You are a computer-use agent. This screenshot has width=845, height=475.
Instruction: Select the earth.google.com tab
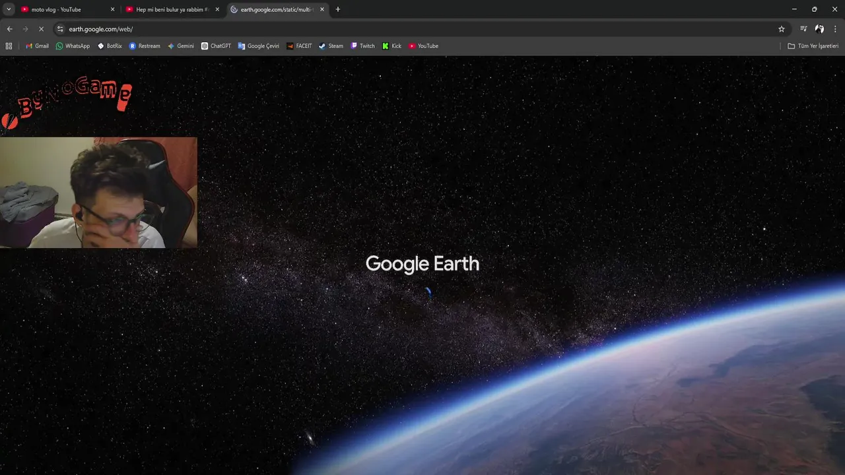point(277,9)
